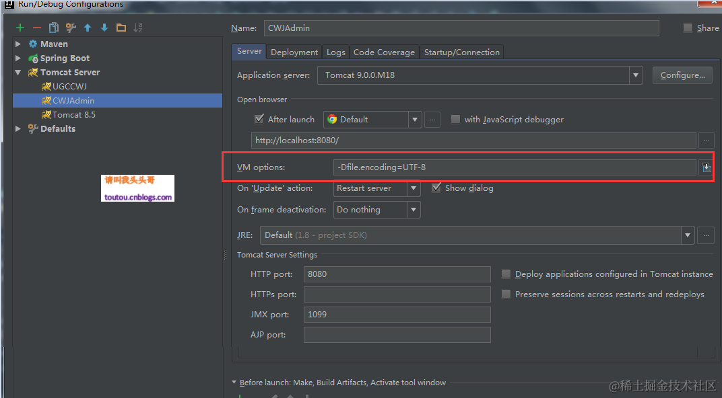
Task: Add a new configuration with plus icon
Action: 20,28
